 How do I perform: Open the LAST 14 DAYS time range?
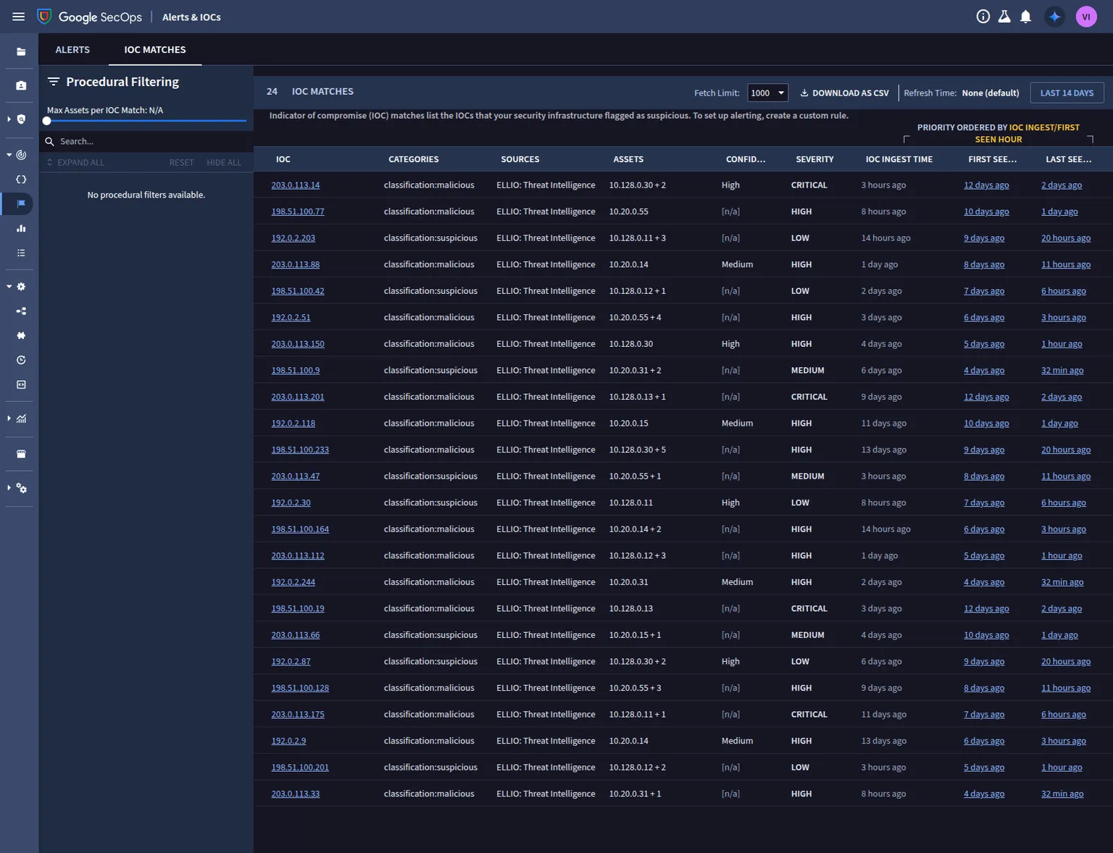coord(1067,93)
